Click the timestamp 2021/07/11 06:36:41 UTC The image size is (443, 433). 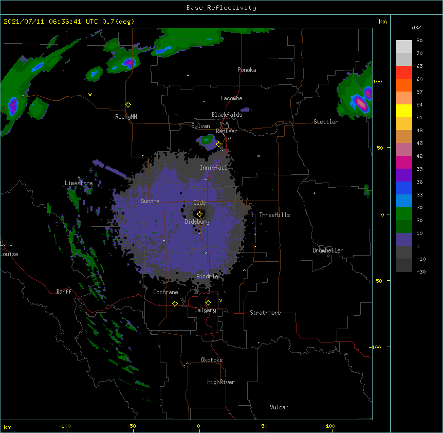(51, 22)
